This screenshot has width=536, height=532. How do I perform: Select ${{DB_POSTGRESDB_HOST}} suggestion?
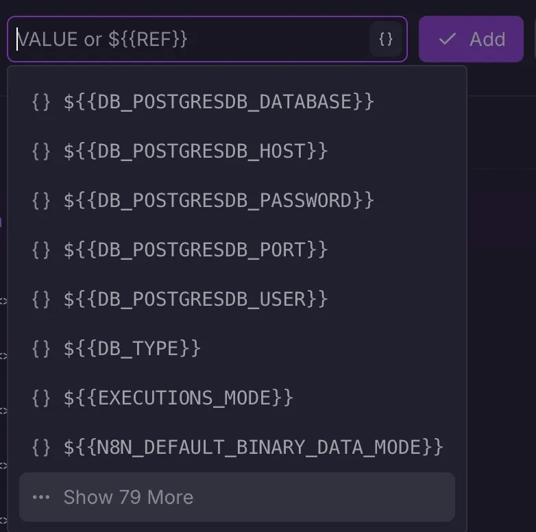click(195, 151)
